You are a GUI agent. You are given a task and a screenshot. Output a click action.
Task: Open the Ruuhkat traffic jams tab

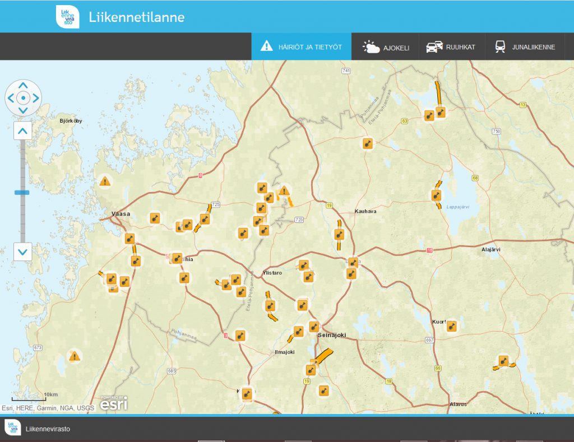450,47
